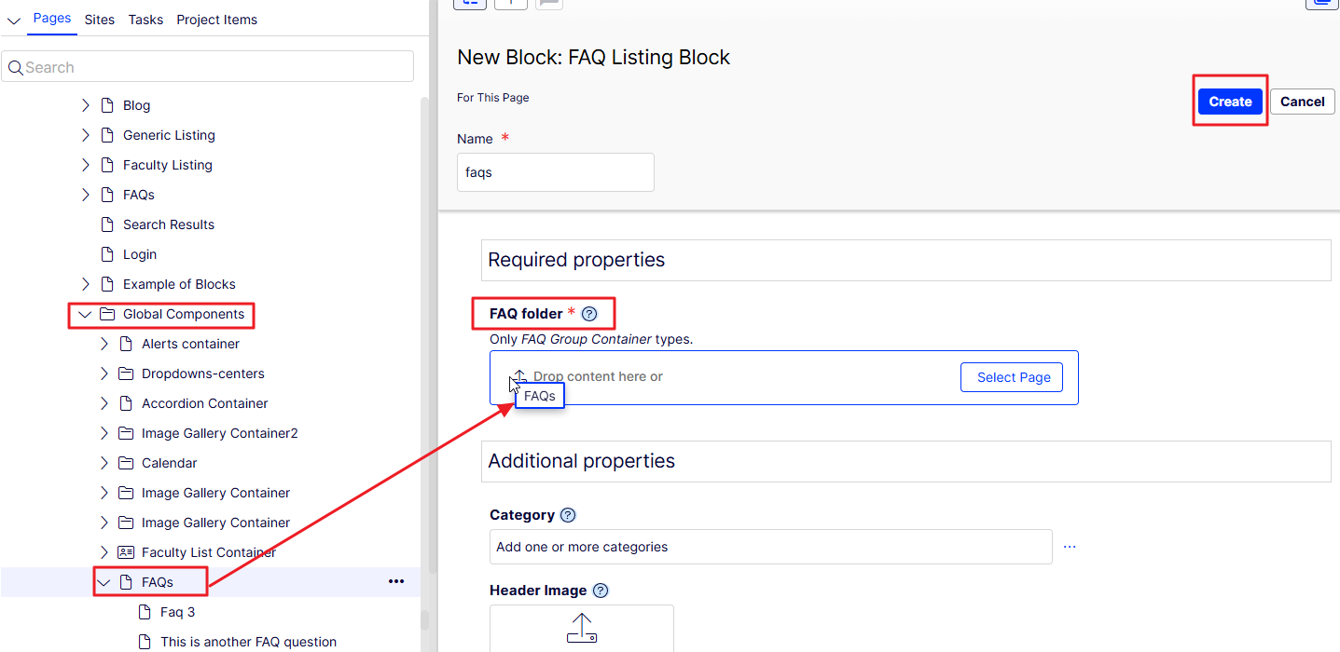Open the Header Image help tooltip icon
1340x652 pixels.
tap(601, 591)
